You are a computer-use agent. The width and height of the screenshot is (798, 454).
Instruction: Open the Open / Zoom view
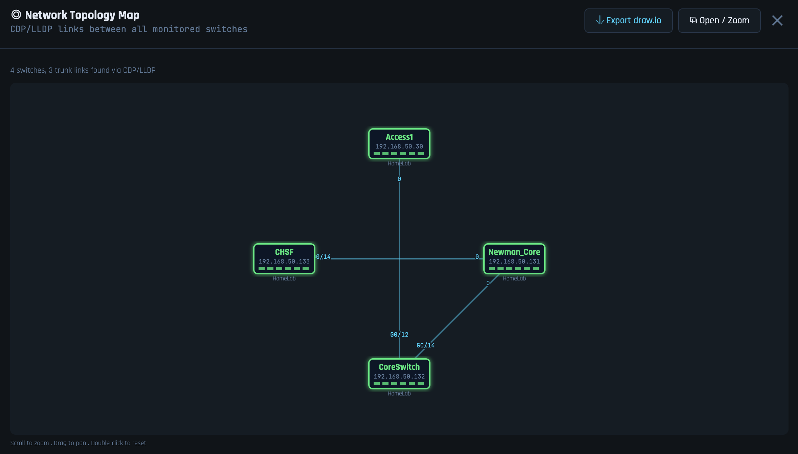[x=719, y=21]
